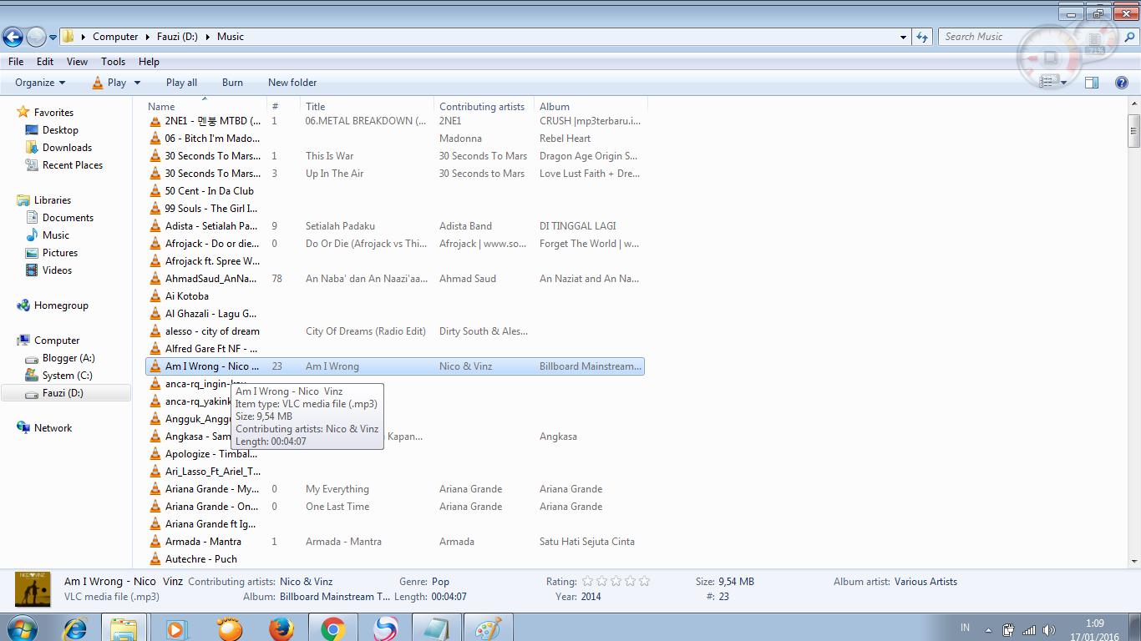
Task: Click New folder in toolbar
Action: [x=292, y=83]
